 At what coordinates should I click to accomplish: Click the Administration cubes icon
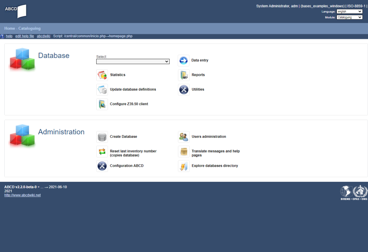22,135
